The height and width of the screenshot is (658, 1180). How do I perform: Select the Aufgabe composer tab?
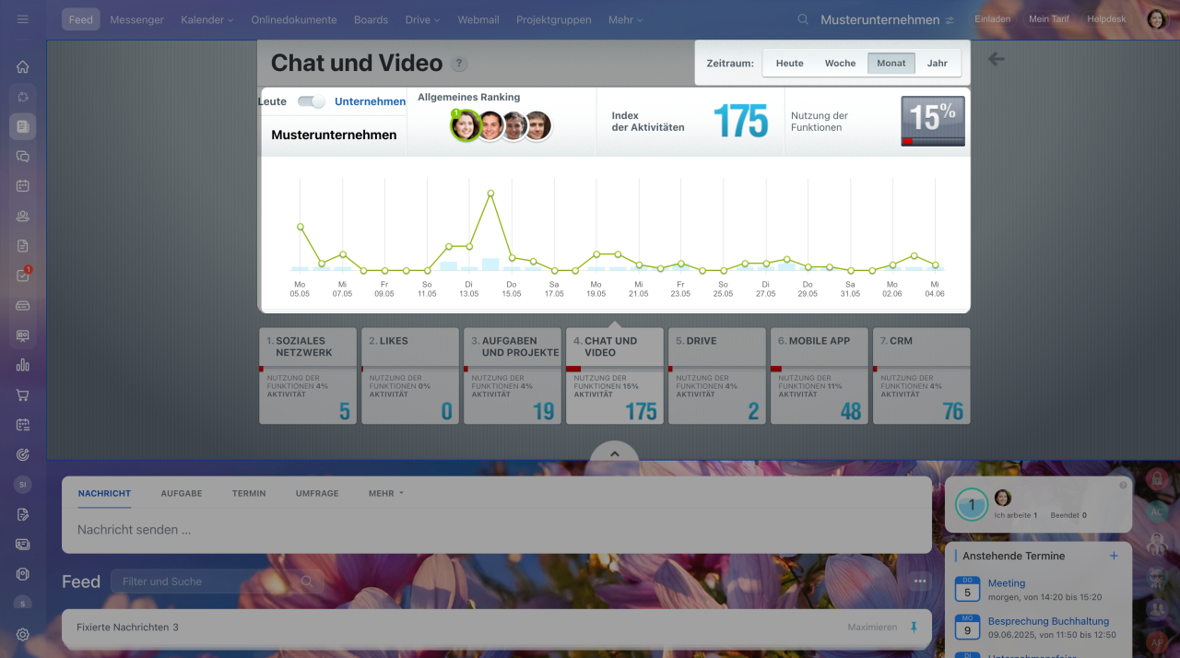[182, 493]
